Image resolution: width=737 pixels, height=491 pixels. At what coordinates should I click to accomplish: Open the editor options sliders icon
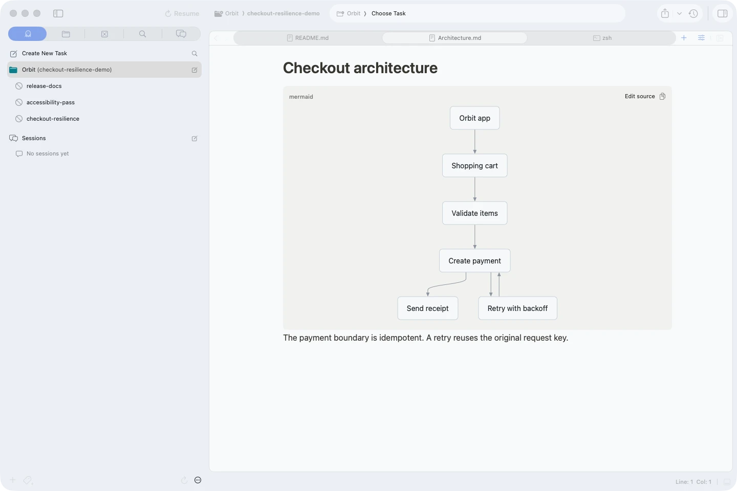pyautogui.click(x=701, y=38)
